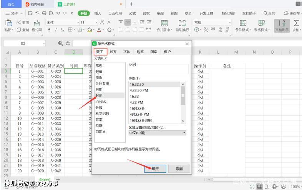Click the Copy (复制) icon
The image size is (302, 190).
(x=19, y=30)
